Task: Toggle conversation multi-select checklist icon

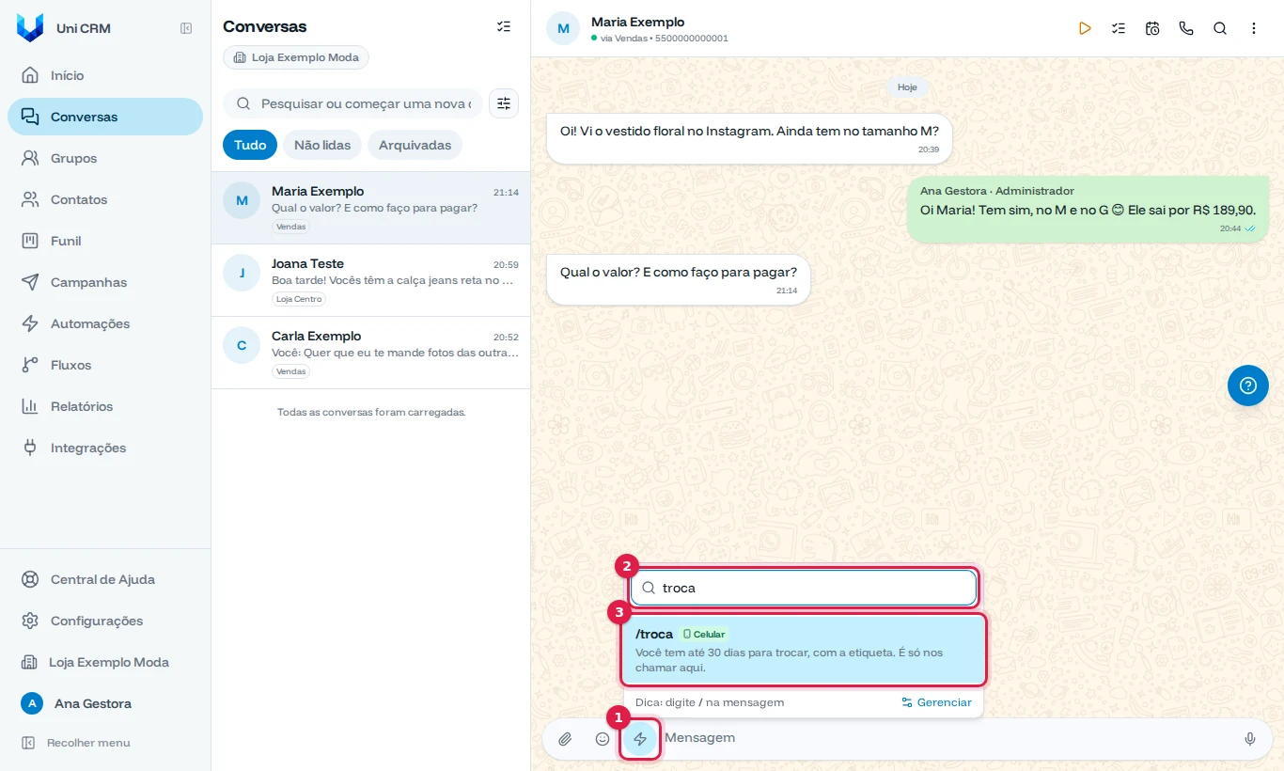Action: (x=504, y=26)
